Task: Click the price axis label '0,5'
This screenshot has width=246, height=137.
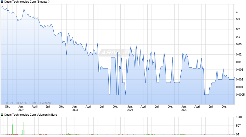Action: pyautogui.click(x=238, y=19)
